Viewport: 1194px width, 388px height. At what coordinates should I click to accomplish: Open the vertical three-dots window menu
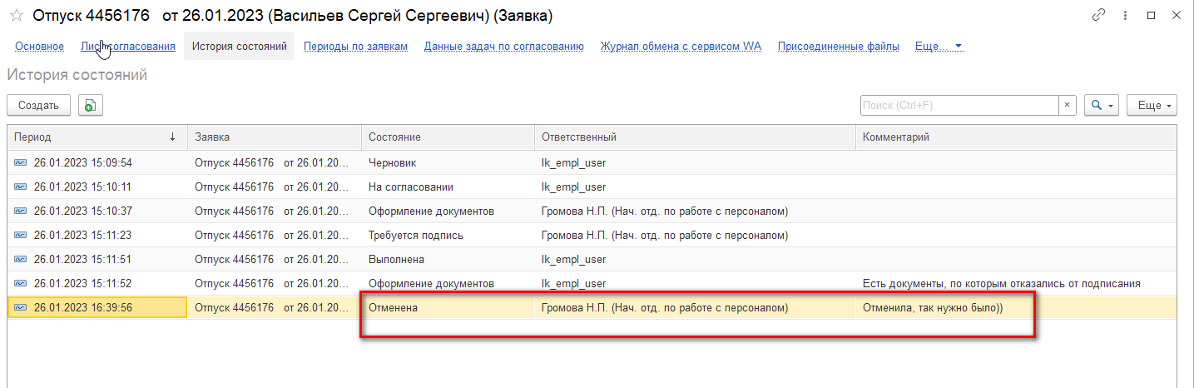point(1127,15)
